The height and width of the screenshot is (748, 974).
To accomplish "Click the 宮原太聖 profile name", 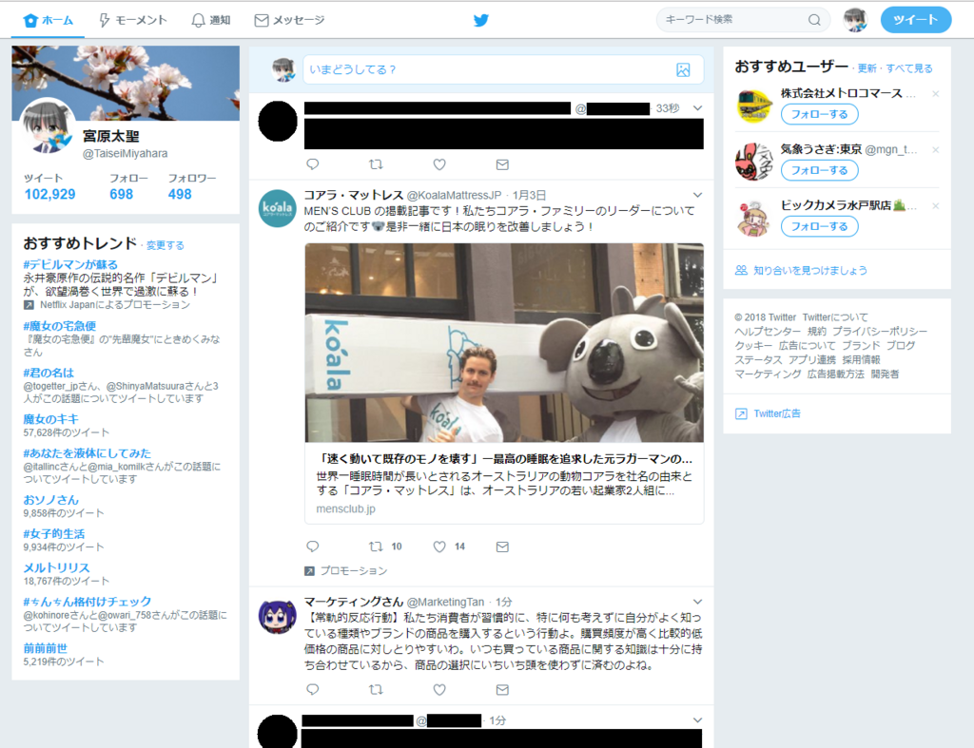I will click(x=111, y=136).
